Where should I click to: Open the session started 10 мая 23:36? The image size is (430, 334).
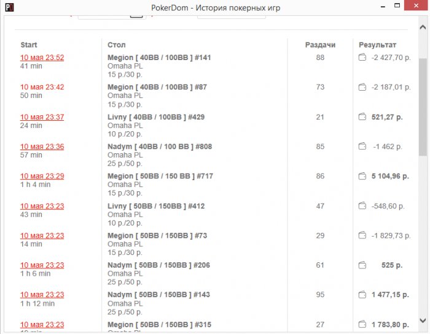[42, 146]
